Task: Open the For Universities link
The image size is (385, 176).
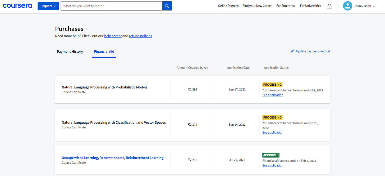Action: coord(310,6)
